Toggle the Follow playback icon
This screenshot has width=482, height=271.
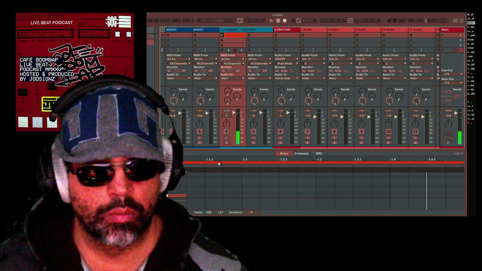tap(240, 21)
